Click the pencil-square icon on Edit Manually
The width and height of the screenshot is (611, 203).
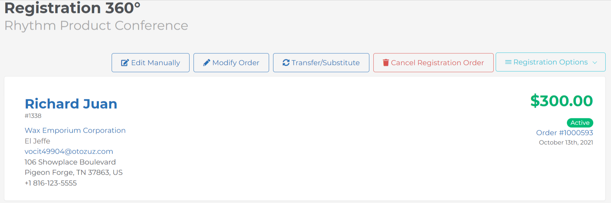coord(125,63)
